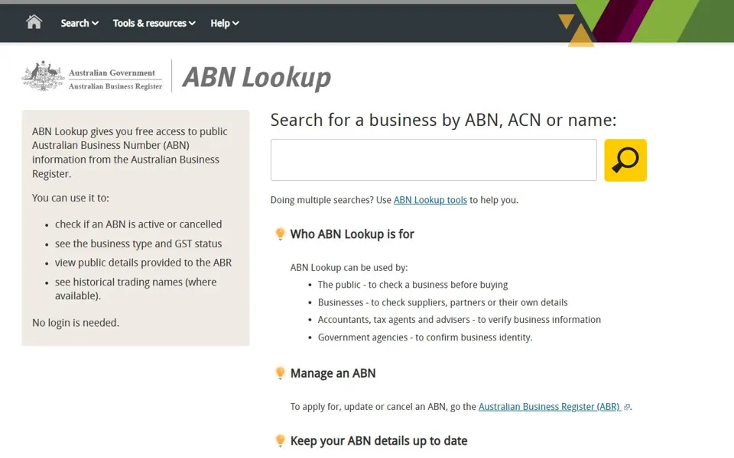Image resolution: width=734 pixels, height=458 pixels.
Task: Click the yellow magnifying glass search button
Action: point(625,160)
